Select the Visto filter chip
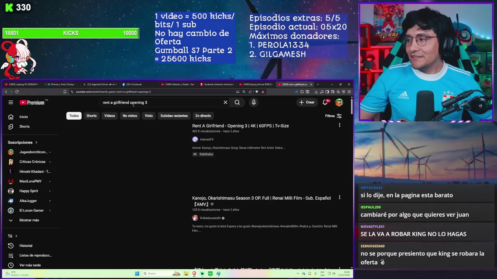 [149, 115]
